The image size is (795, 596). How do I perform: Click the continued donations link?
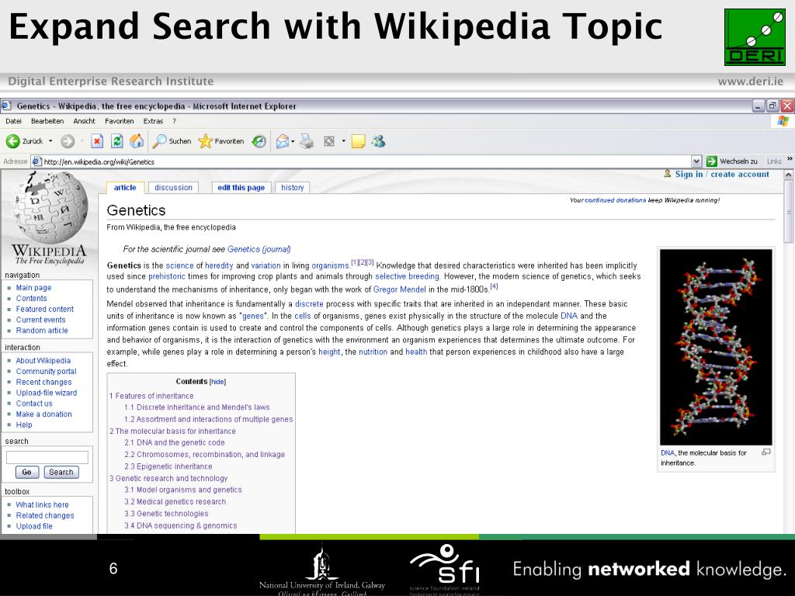pos(616,200)
